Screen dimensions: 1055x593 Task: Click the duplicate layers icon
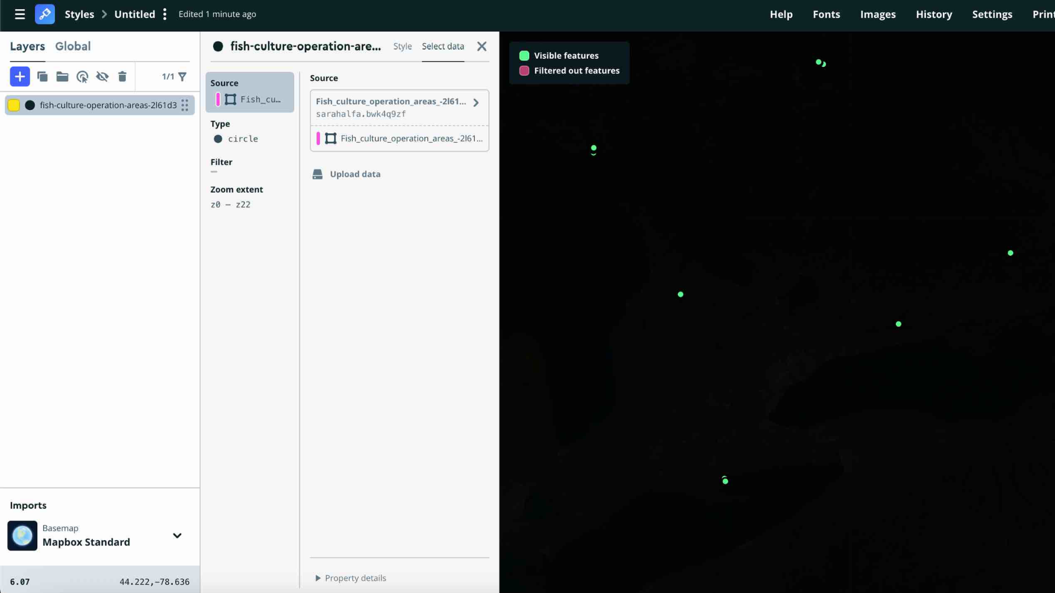(42, 76)
